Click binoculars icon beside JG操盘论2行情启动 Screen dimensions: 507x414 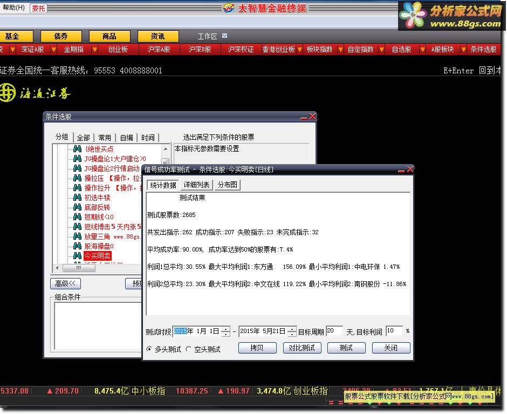(x=77, y=168)
